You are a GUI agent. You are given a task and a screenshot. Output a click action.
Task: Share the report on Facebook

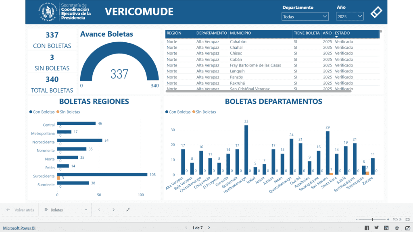point(367,228)
